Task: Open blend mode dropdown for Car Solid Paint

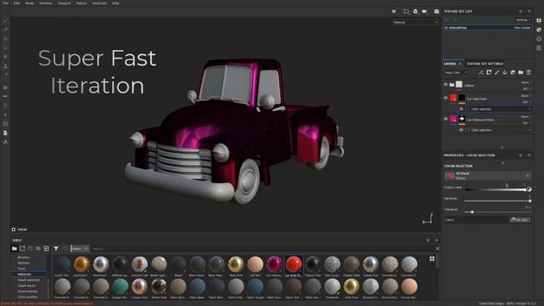Action: pos(526,96)
